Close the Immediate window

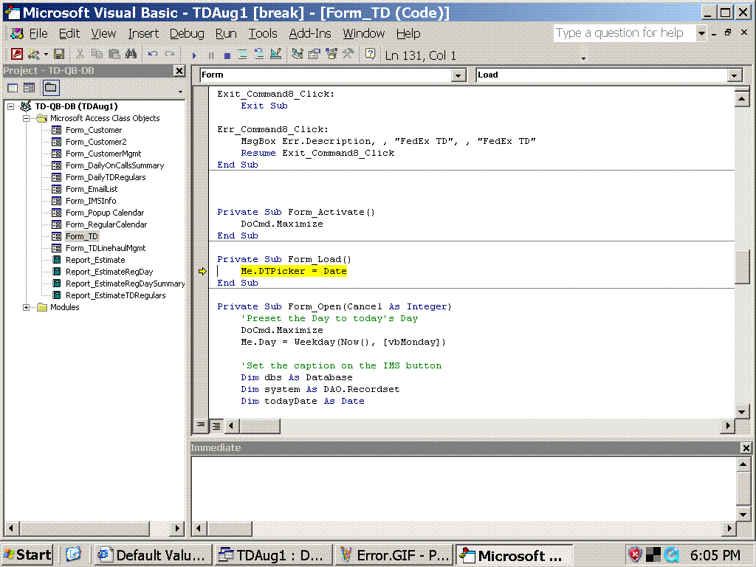746,448
